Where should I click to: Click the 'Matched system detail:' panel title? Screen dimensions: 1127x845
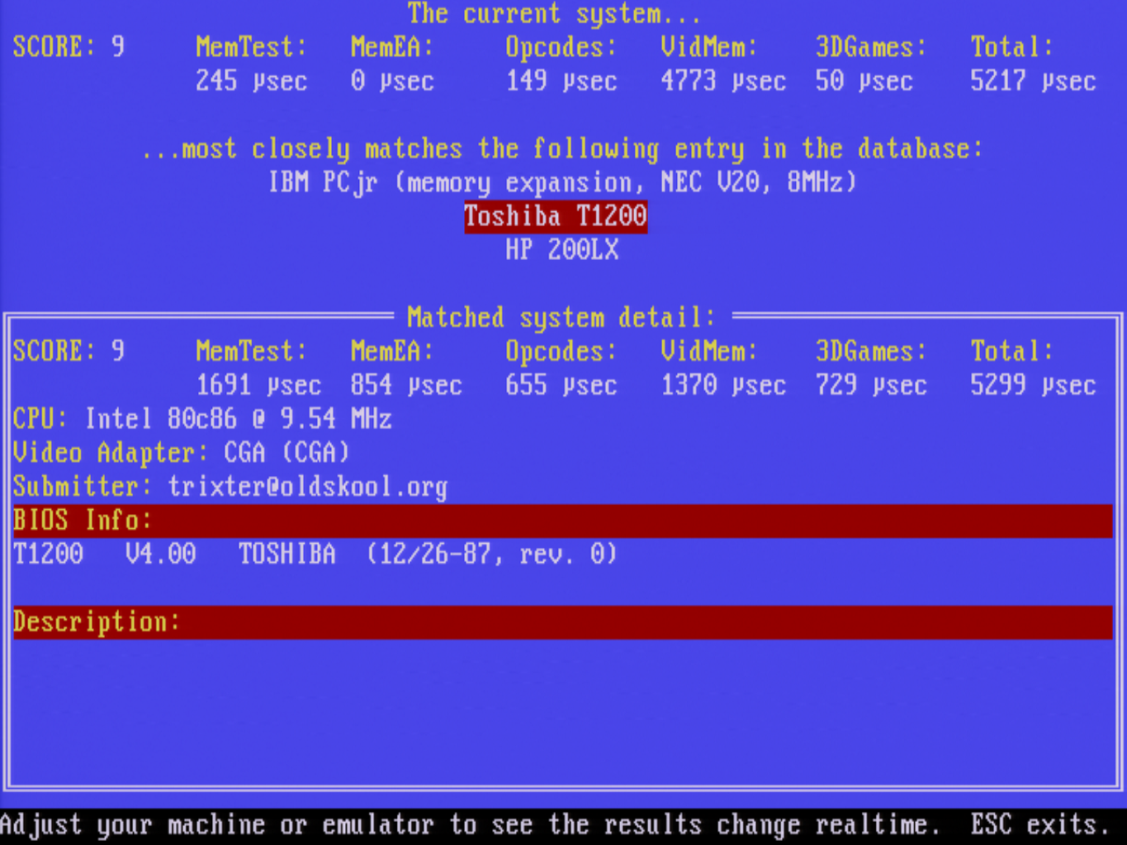click(561, 318)
